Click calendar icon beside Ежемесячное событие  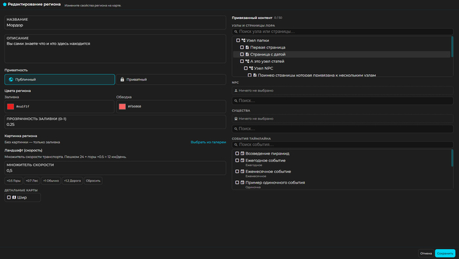pos(243,172)
